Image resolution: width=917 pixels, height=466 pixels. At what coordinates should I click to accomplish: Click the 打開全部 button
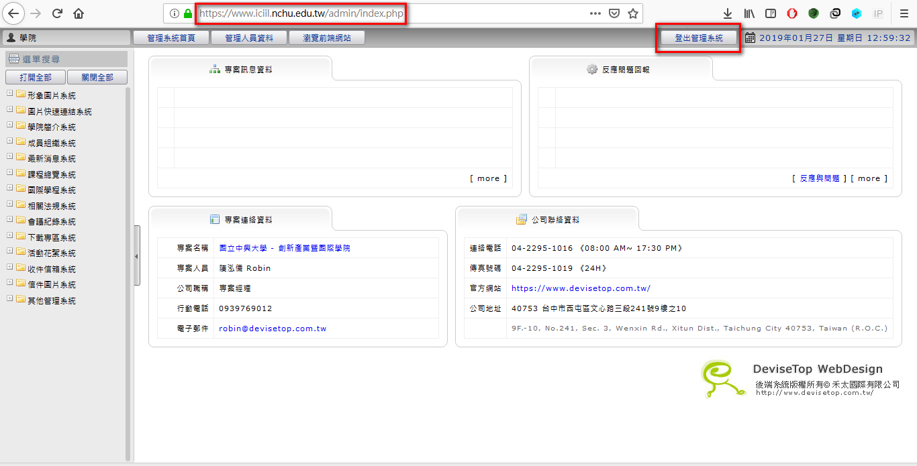click(x=35, y=78)
